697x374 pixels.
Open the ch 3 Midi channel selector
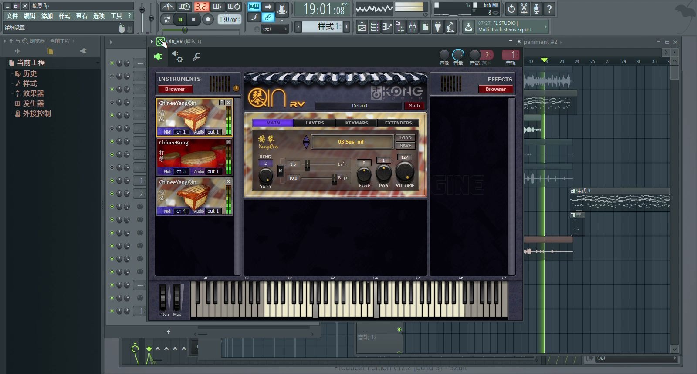[181, 171]
